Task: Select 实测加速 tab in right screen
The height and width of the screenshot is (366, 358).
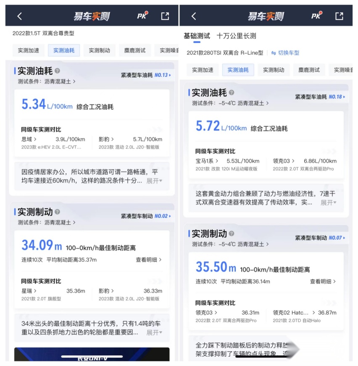Action: click(x=203, y=70)
